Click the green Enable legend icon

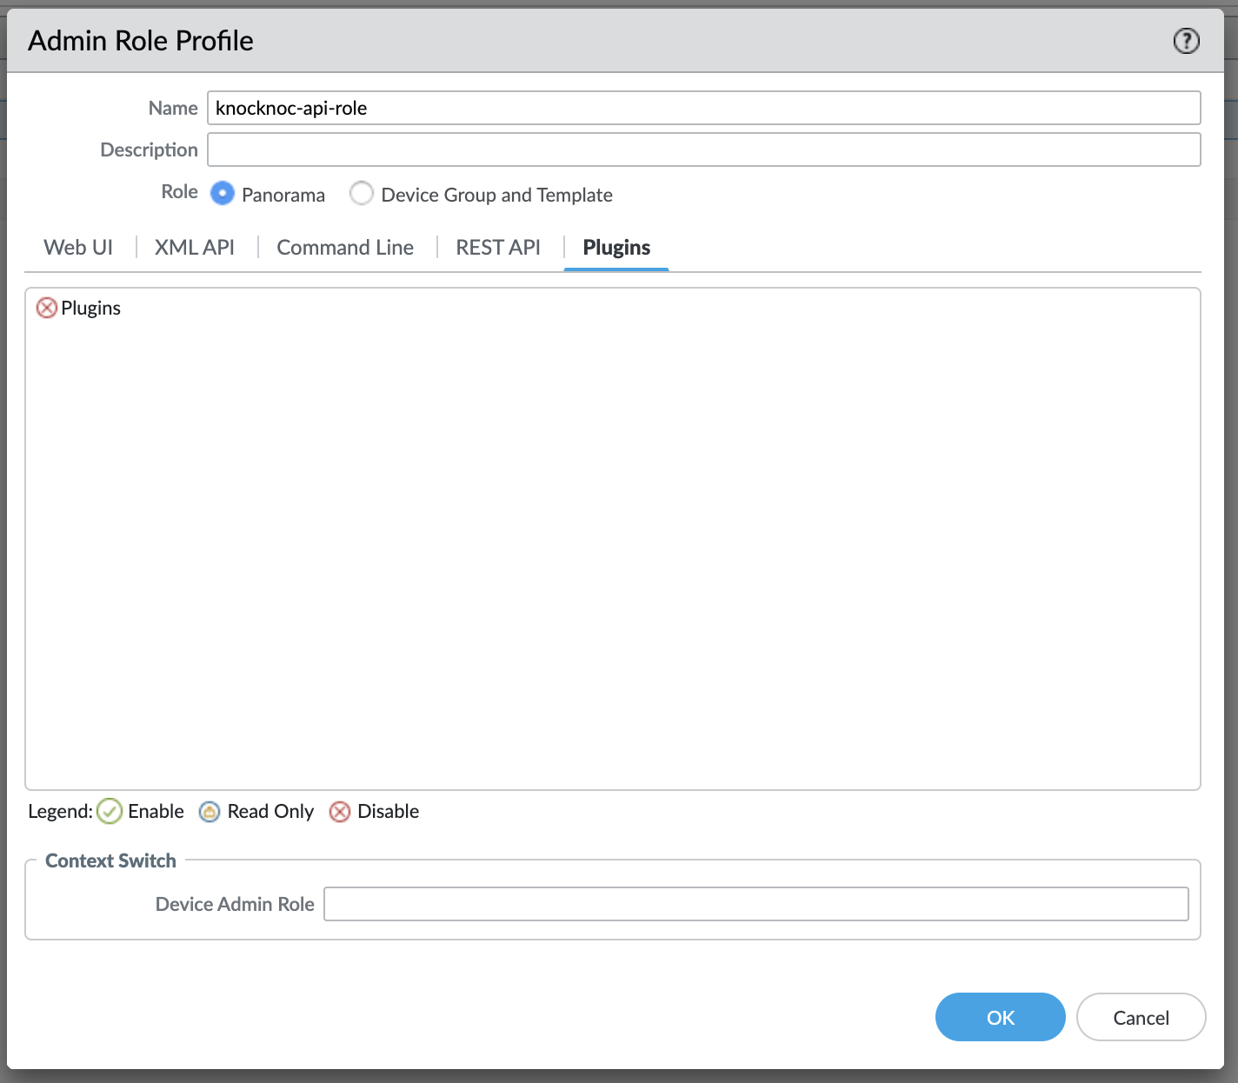110,811
